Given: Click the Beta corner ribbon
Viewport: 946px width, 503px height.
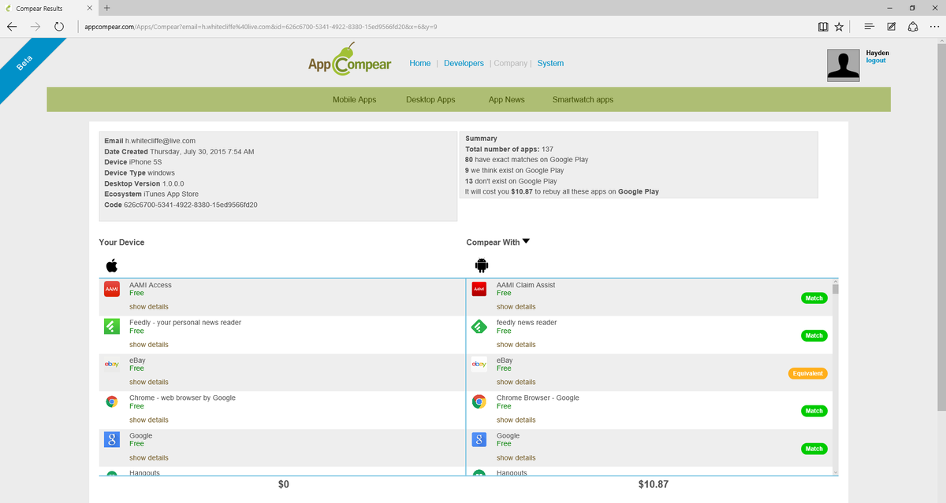Looking at the screenshot, I should (x=28, y=64).
